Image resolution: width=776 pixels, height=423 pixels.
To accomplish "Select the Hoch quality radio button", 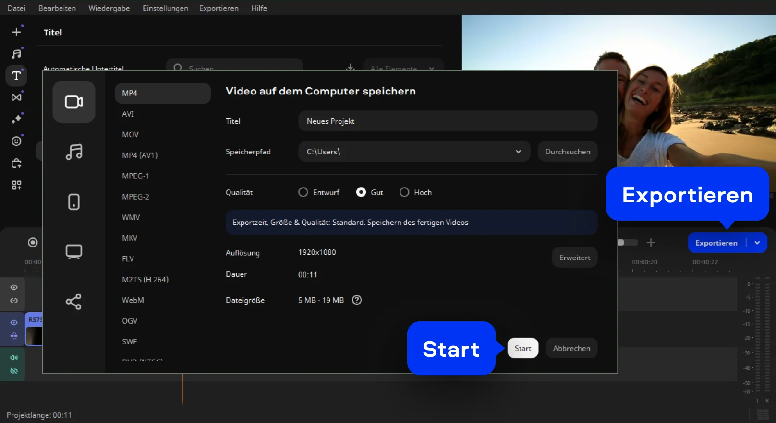I will (404, 192).
